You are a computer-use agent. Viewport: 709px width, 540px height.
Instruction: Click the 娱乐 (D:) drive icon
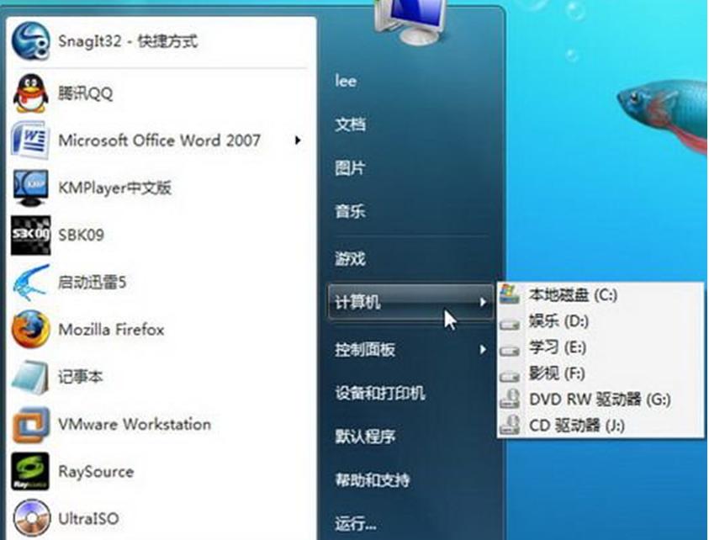coord(510,323)
